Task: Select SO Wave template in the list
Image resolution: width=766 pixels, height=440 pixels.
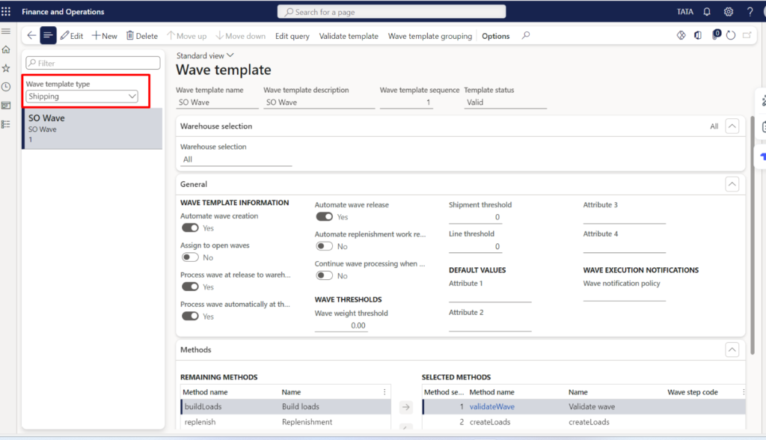Action: pos(92,129)
